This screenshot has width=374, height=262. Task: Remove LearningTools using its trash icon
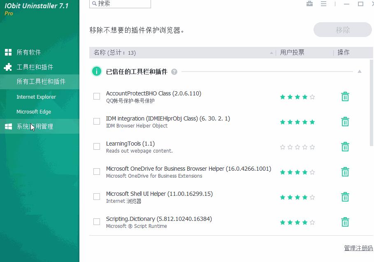coord(345,146)
